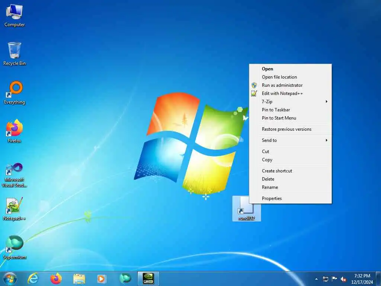Image resolution: width=381 pixels, height=286 pixels.
Task: Select the Supermium desktop shortcut
Action: [15, 247]
